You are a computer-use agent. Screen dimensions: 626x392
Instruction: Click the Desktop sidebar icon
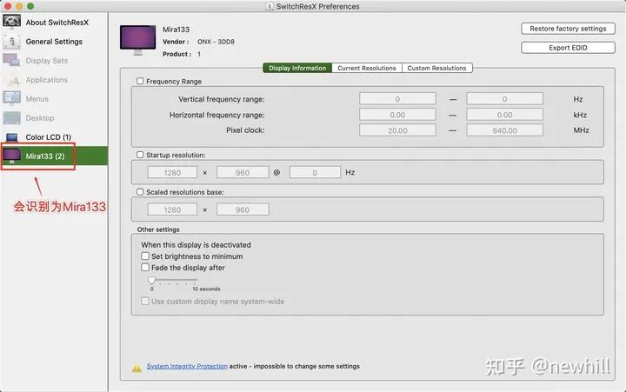(x=12, y=118)
